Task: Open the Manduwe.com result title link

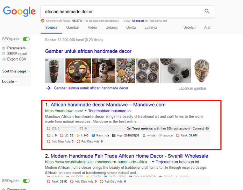Action: 108,105
